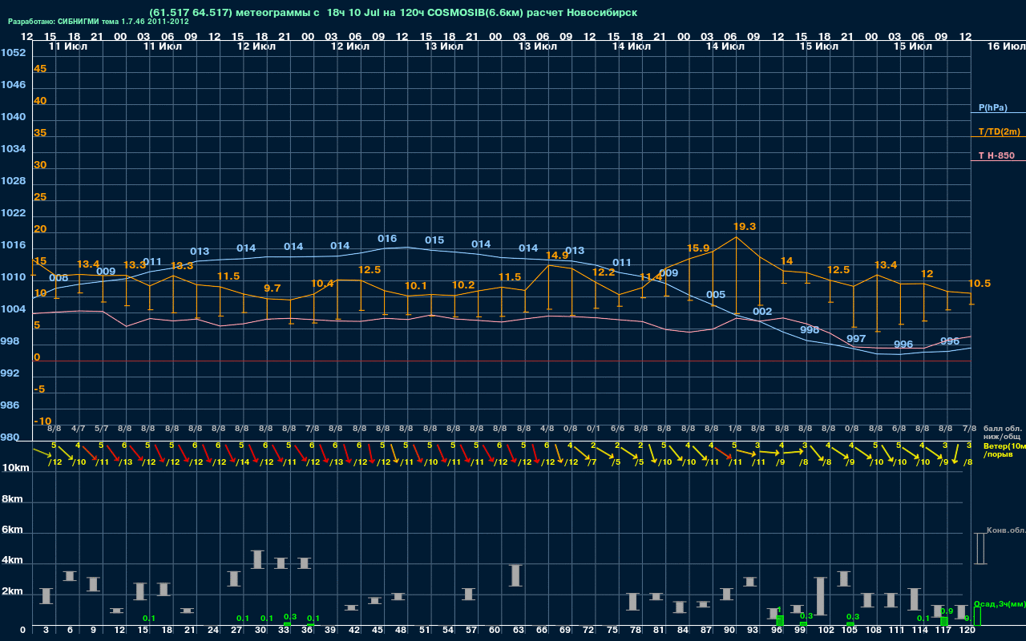Image resolution: width=1026 pixels, height=641 pixels.
Task: Click the temperature value 10.1
Action: point(416,286)
